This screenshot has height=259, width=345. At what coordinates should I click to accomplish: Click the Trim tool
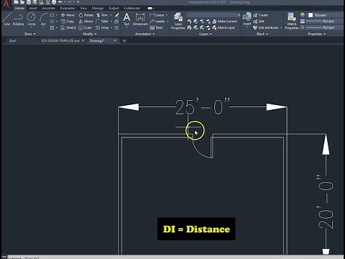[101, 15]
